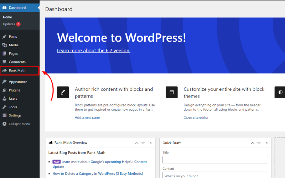
Task: Go to Home submenu under Dashboard
Action: [x=7, y=17]
